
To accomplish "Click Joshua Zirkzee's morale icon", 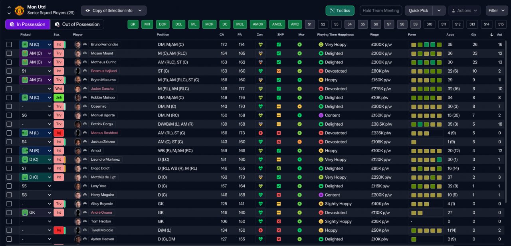I will pyautogui.click(x=299, y=142).
